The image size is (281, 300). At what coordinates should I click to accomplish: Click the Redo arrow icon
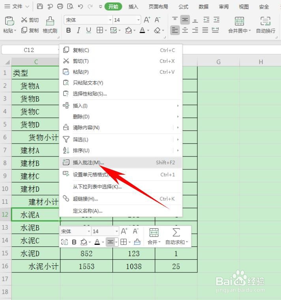[90, 7]
